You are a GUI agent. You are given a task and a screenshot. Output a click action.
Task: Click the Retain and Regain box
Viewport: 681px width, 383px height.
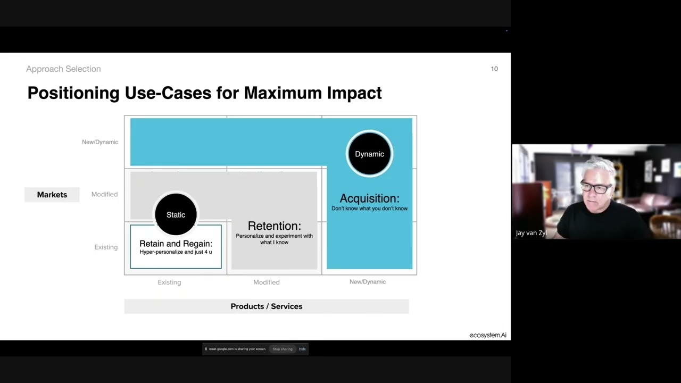pyautogui.click(x=176, y=247)
